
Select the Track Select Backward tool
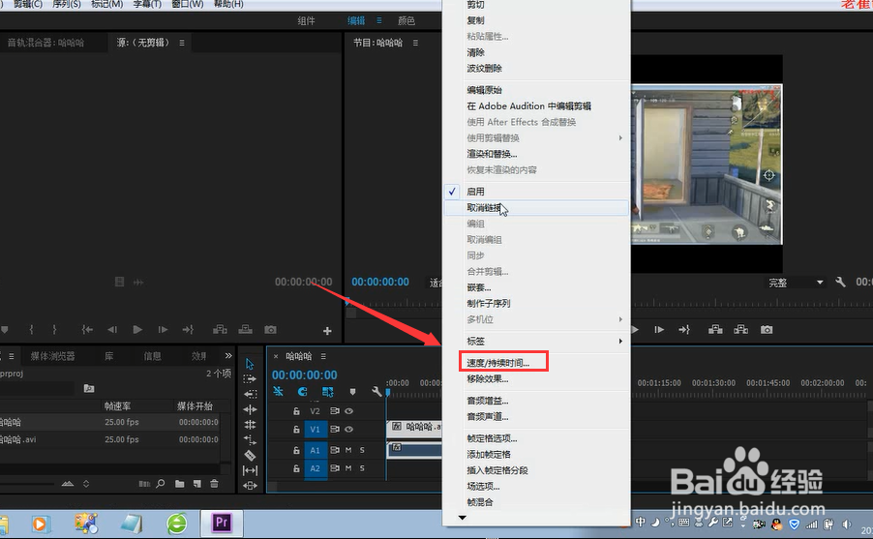[x=250, y=394]
